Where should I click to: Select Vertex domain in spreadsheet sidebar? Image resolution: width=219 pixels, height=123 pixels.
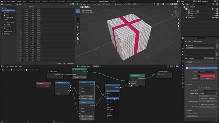point(8,11)
